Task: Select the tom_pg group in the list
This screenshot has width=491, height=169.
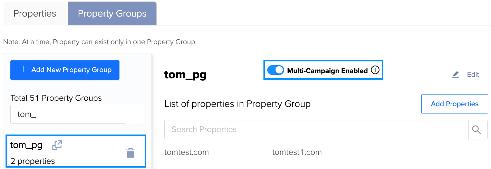Action: tap(76, 151)
